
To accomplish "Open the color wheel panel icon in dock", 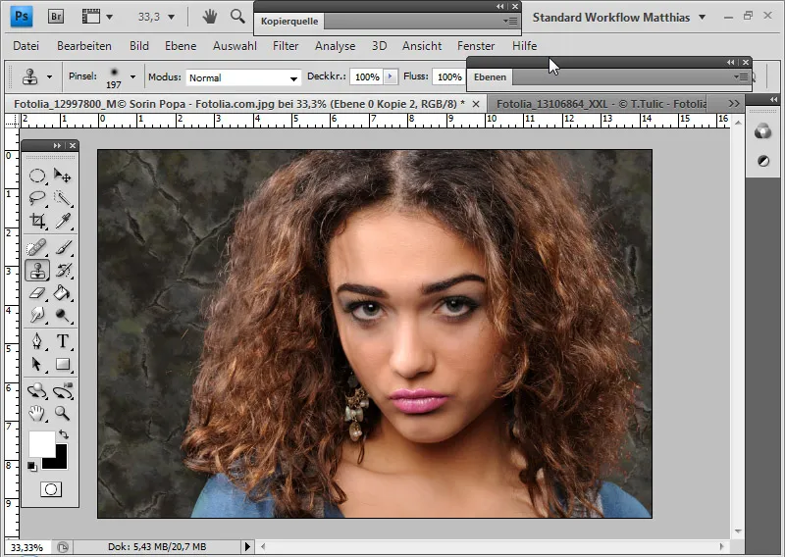I will pyautogui.click(x=763, y=131).
